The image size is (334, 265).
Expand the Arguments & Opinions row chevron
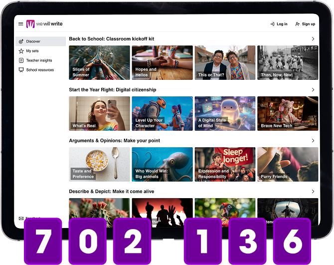313,141
